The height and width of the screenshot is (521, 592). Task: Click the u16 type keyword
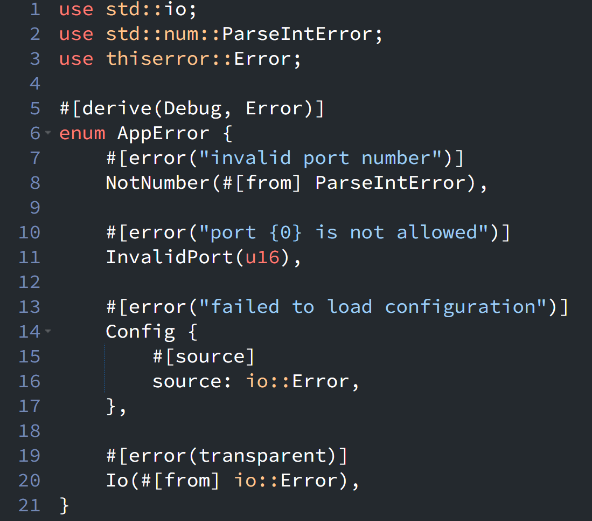262,257
